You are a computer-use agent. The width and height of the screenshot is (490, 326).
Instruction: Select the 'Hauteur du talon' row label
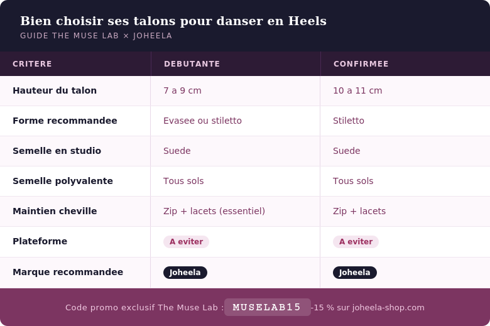(x=55, y=90)
